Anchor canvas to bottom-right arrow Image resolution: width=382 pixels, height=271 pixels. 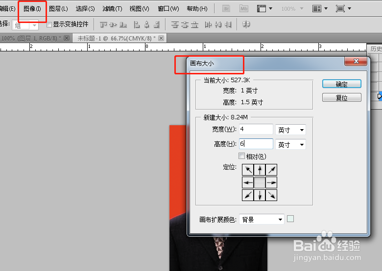pyautogui.click(x=271, y=195)
